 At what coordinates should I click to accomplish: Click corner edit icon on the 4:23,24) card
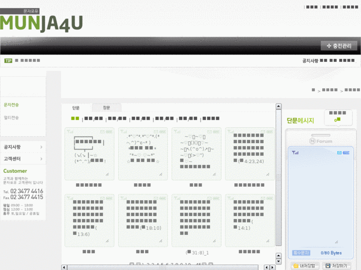click(x=268, y=174)
